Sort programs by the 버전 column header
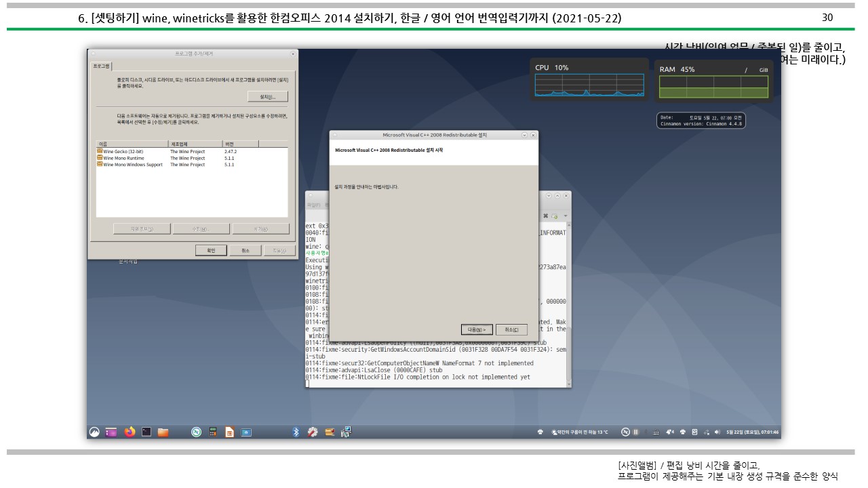868x488 pixels. pyautogui.click(x=239, y=144)
